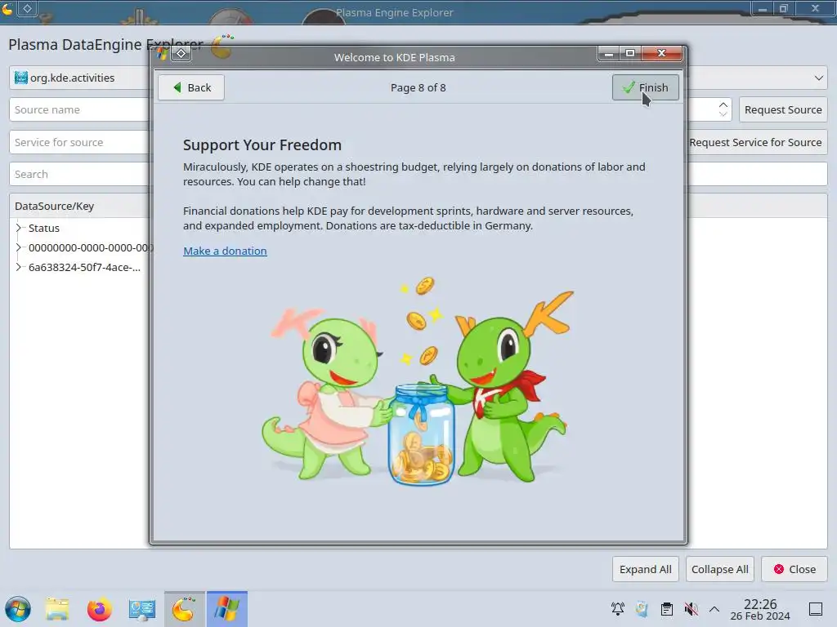Click the Finish button in welcome wizard

[646, 87]
